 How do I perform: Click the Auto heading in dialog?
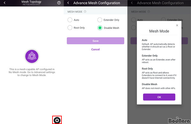click(145, 40)
